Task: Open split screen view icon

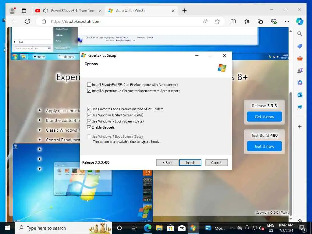Action: point(233,21)
